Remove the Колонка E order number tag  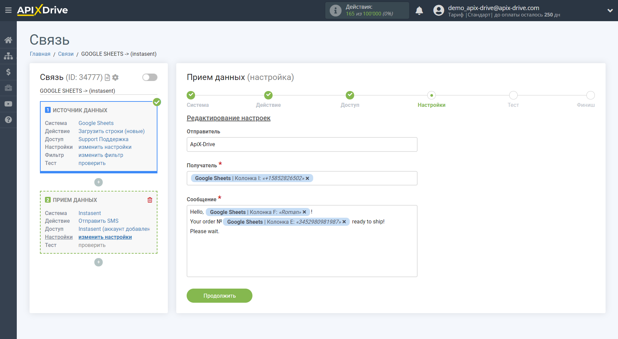coord(344,222)
